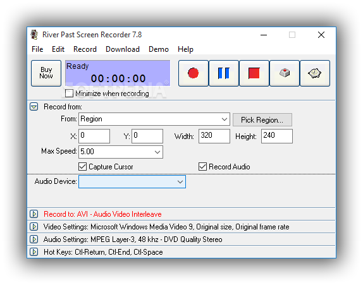Open the Edit menu
Viewport: 363px width, 285px height.
pyautogui.click(x=58, y=49)
